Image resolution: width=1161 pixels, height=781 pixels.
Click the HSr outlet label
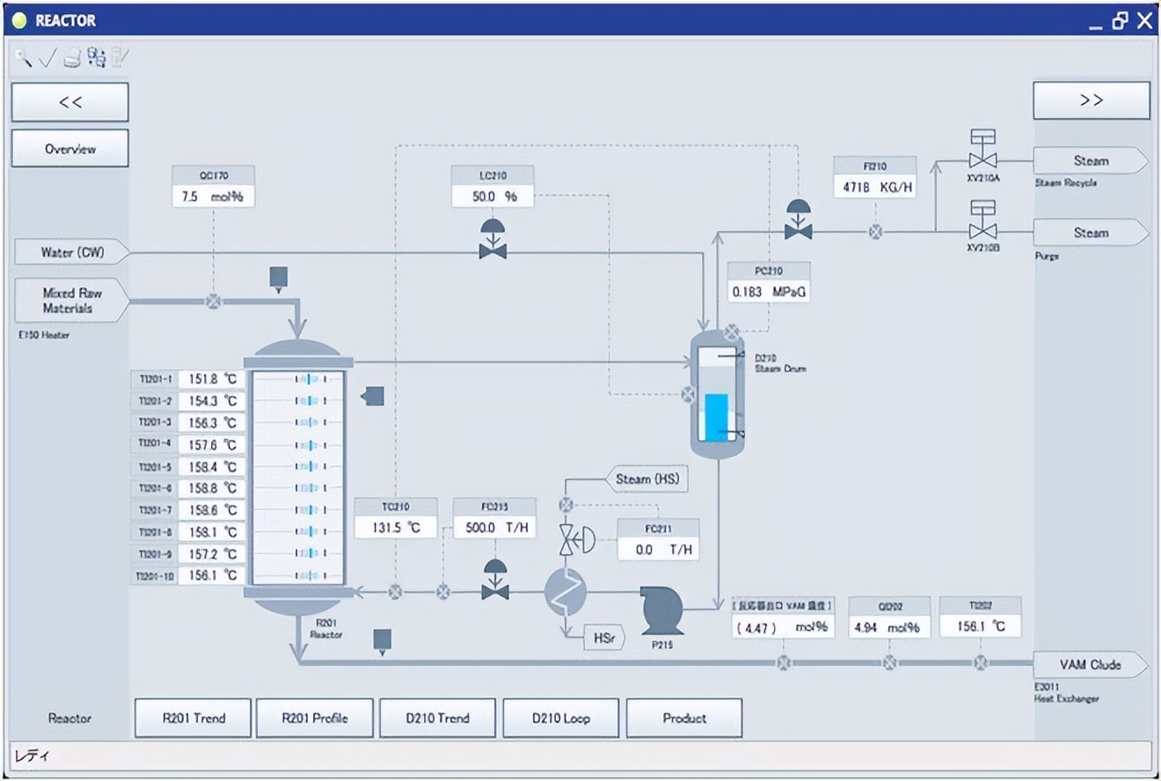click(x=604, y=638)
